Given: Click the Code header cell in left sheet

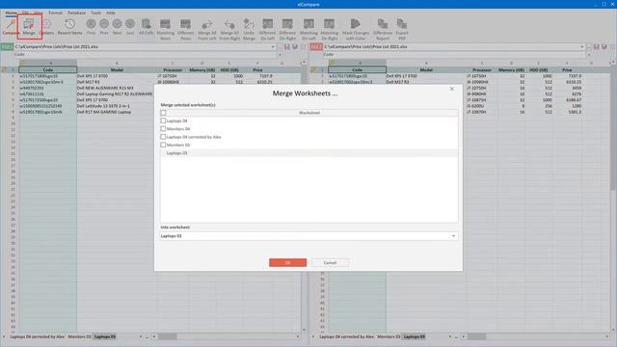Looking at the screenshot, I should [48, 69].
